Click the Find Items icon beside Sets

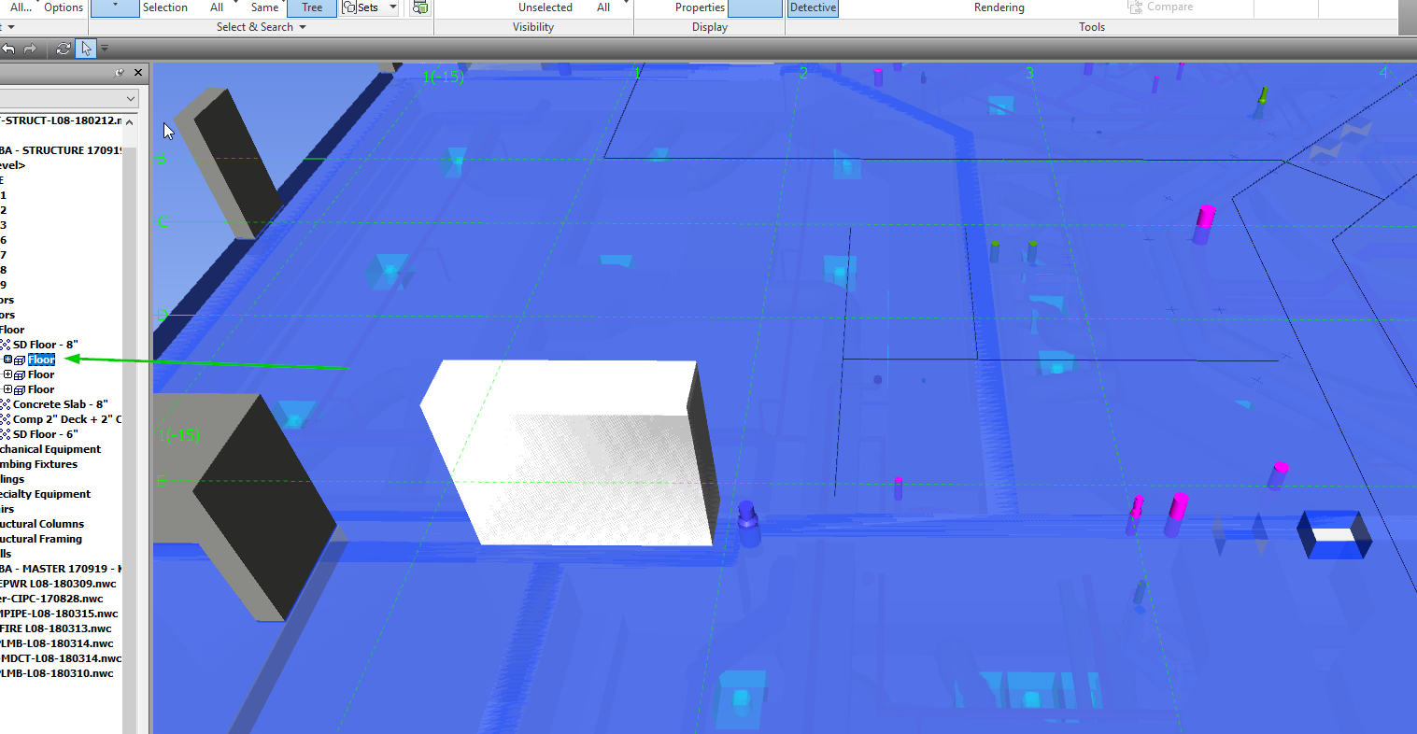(x=419, y=8)
